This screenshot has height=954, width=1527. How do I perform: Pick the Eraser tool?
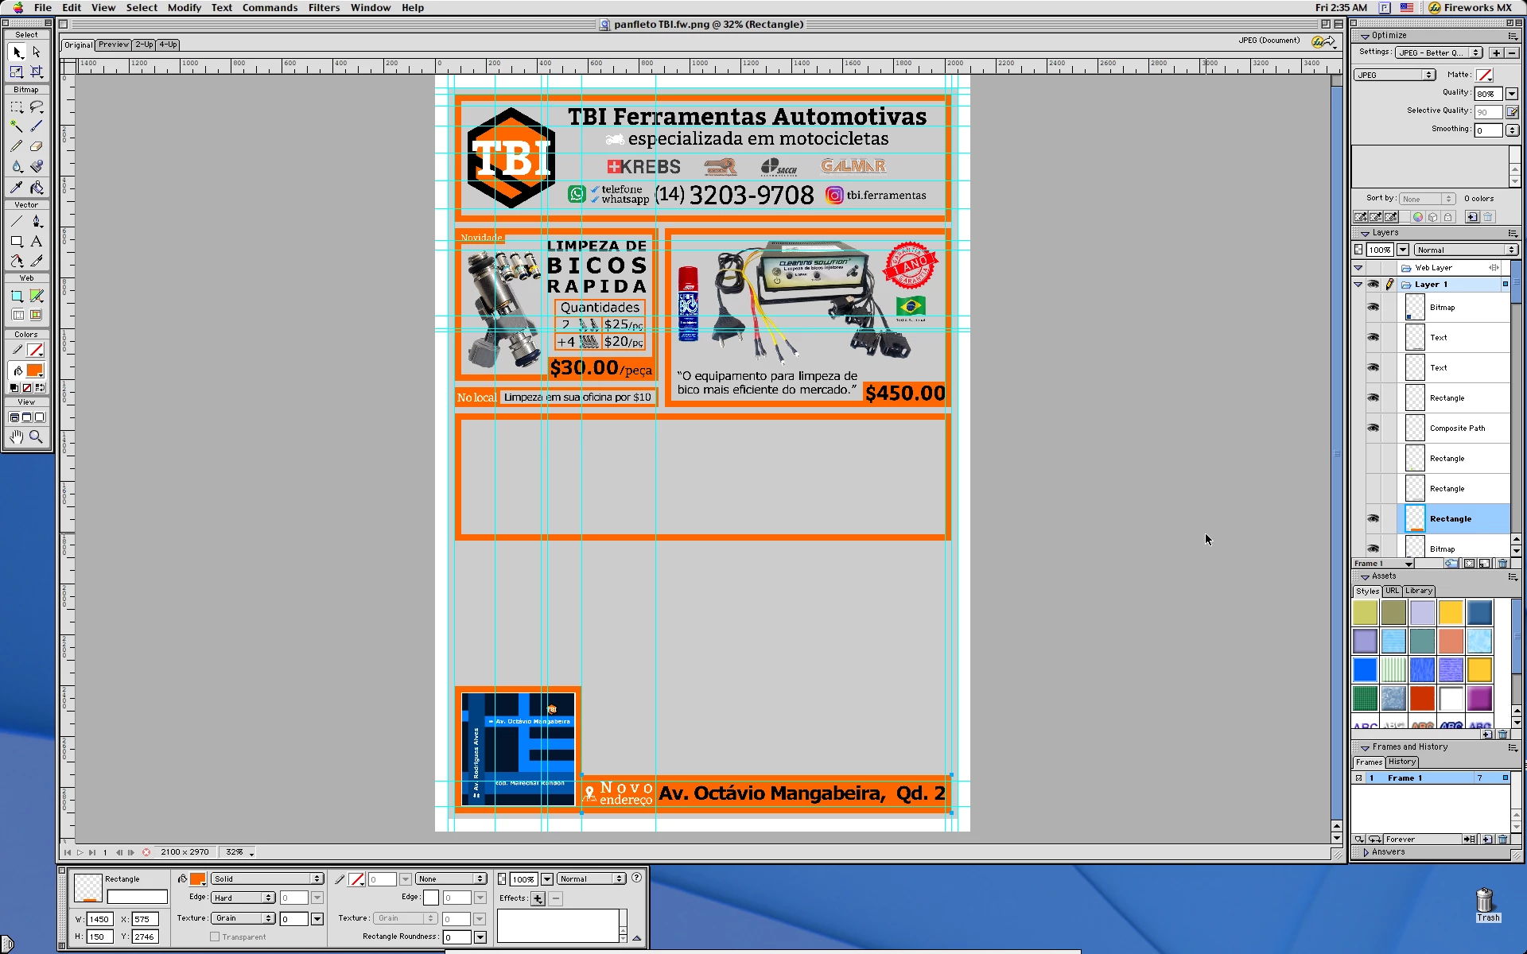(x=36, y=146)
